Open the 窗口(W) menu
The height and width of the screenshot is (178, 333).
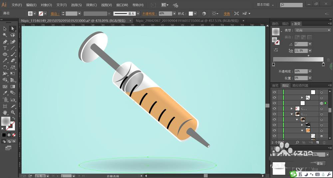point(122,5)
